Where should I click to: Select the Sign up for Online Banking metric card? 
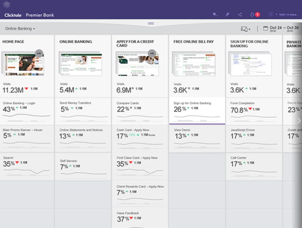pos(197,111)
